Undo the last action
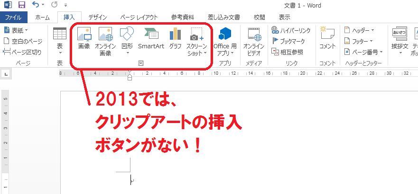This screenshot has height=194, width=418. click(36, 5)
